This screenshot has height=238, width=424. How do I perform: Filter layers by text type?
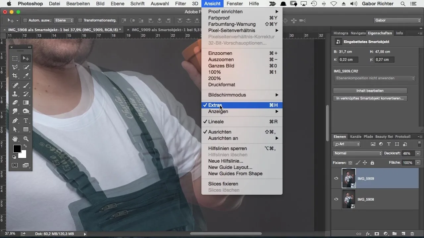389,144
